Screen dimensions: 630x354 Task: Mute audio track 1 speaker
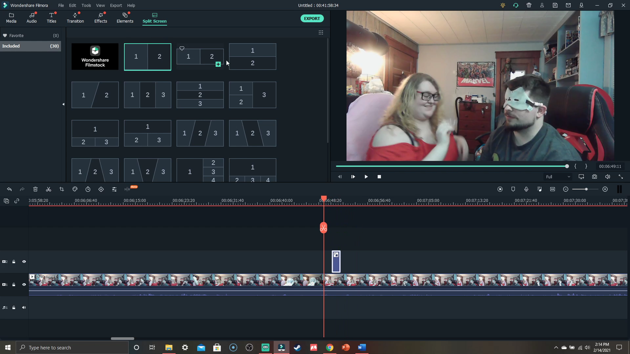click(x=24, y=307)
